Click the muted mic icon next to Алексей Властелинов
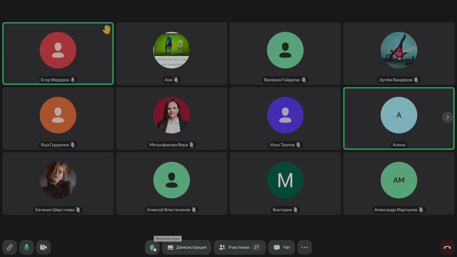 [x=194, y=210]
